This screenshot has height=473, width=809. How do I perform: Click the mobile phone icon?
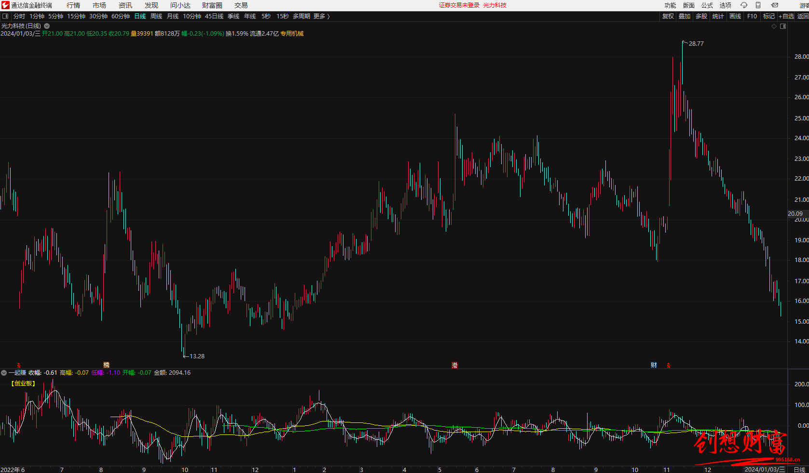point(758,5)
